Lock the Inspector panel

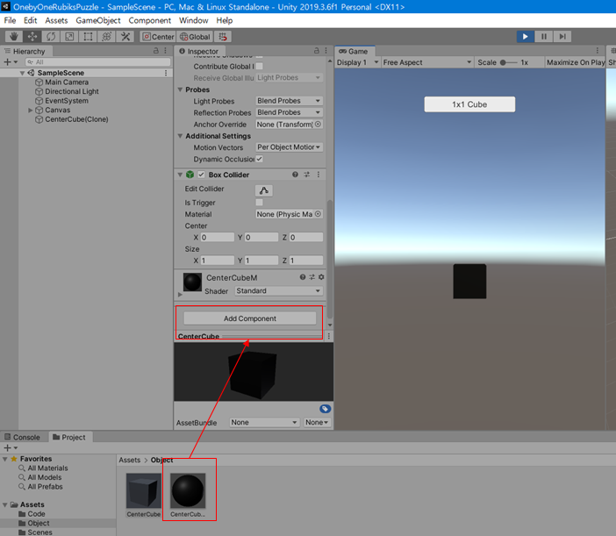click(x=317, y=51)
